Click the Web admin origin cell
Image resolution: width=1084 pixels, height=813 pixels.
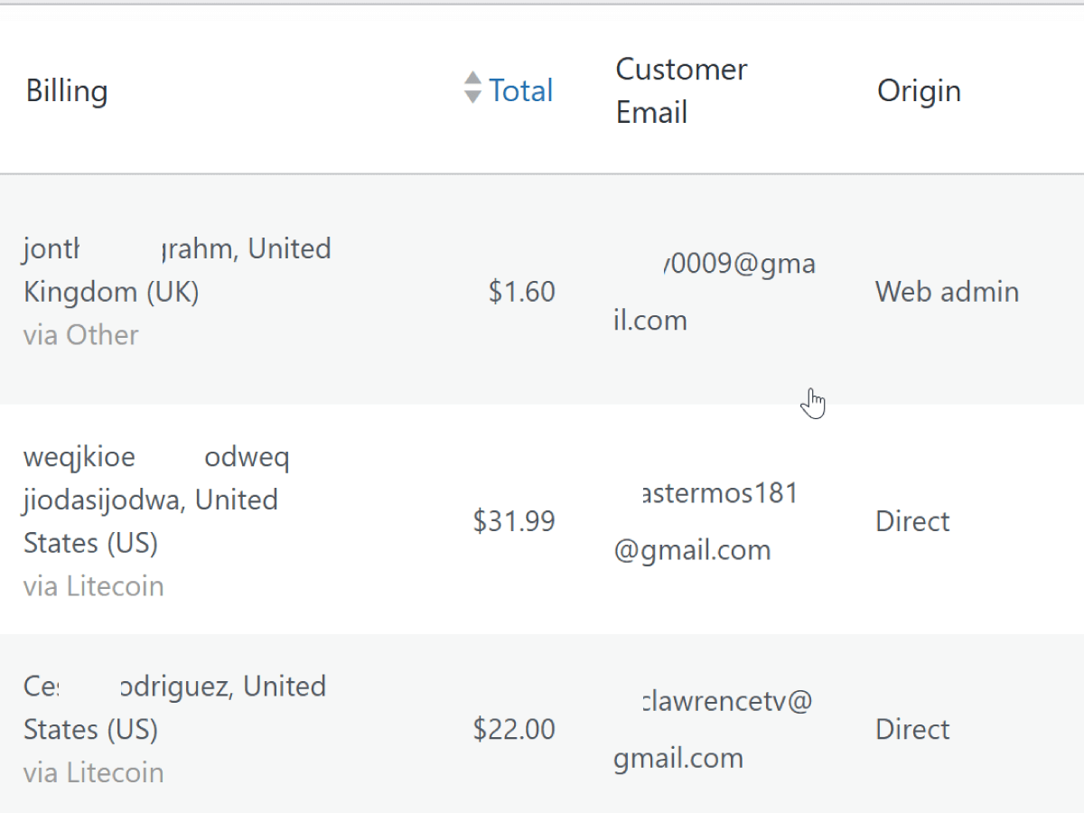pyautogui.click(x=947, y=292)
